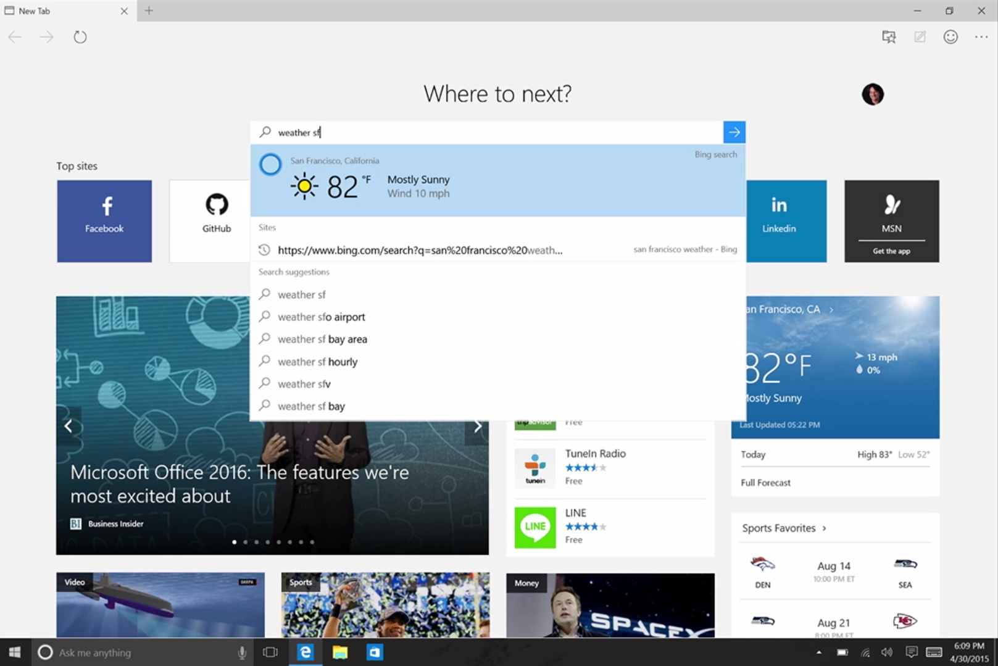Viewport: 998px width, 666px height.
Task: Reload the page with refresh icon
Action: 80,37
